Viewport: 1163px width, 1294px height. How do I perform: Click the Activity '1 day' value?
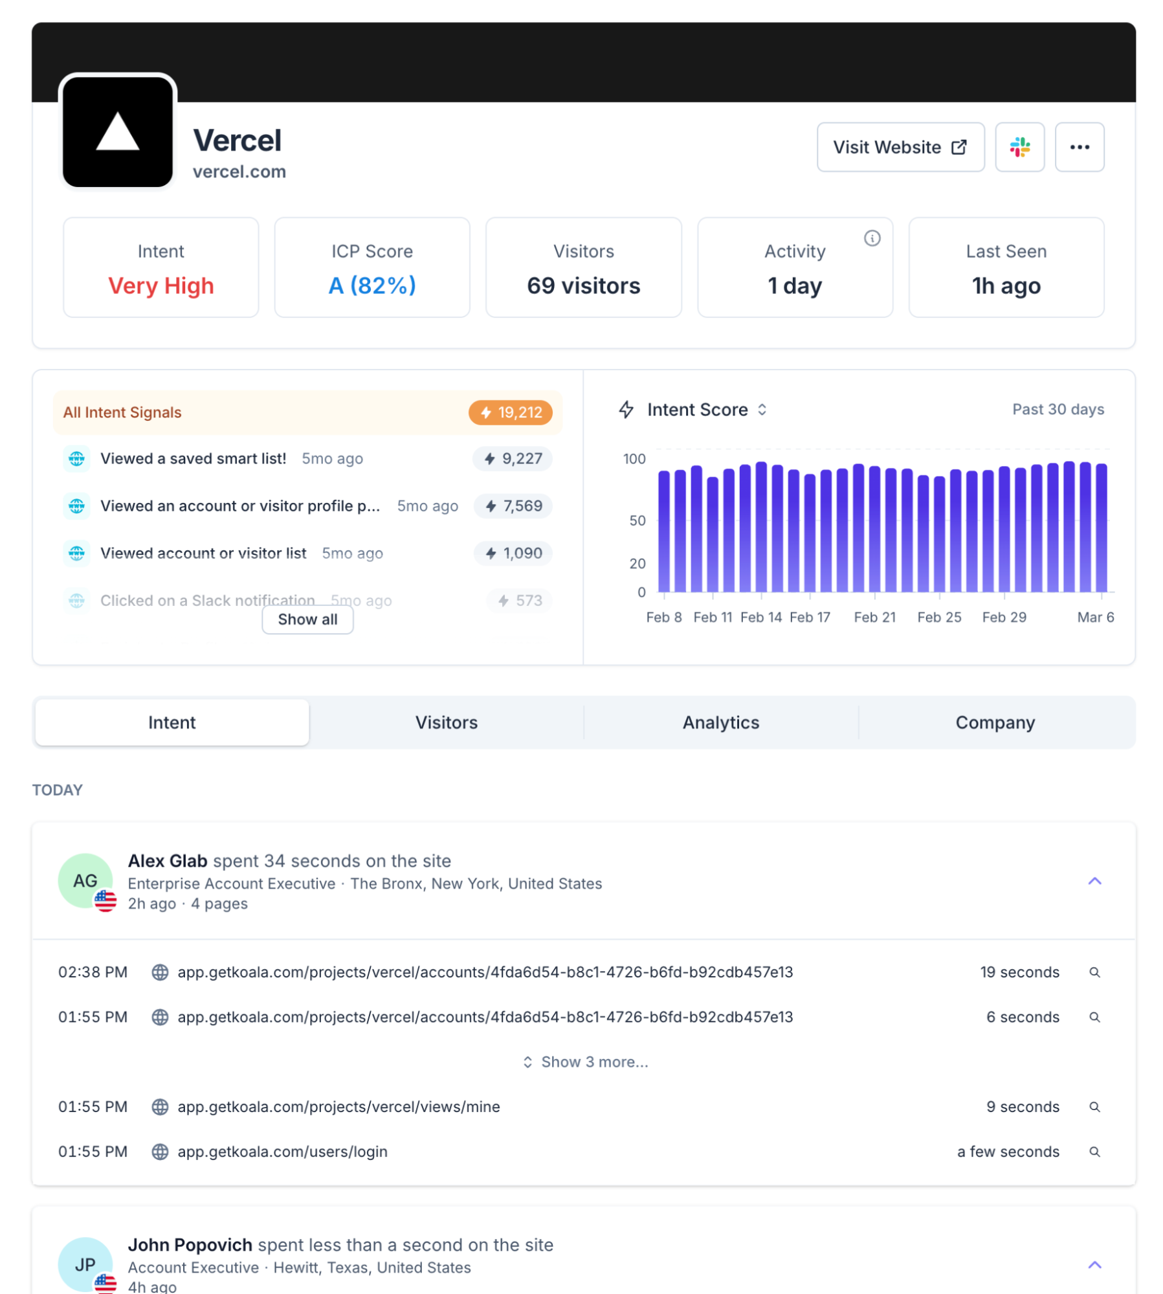[794, 285]
